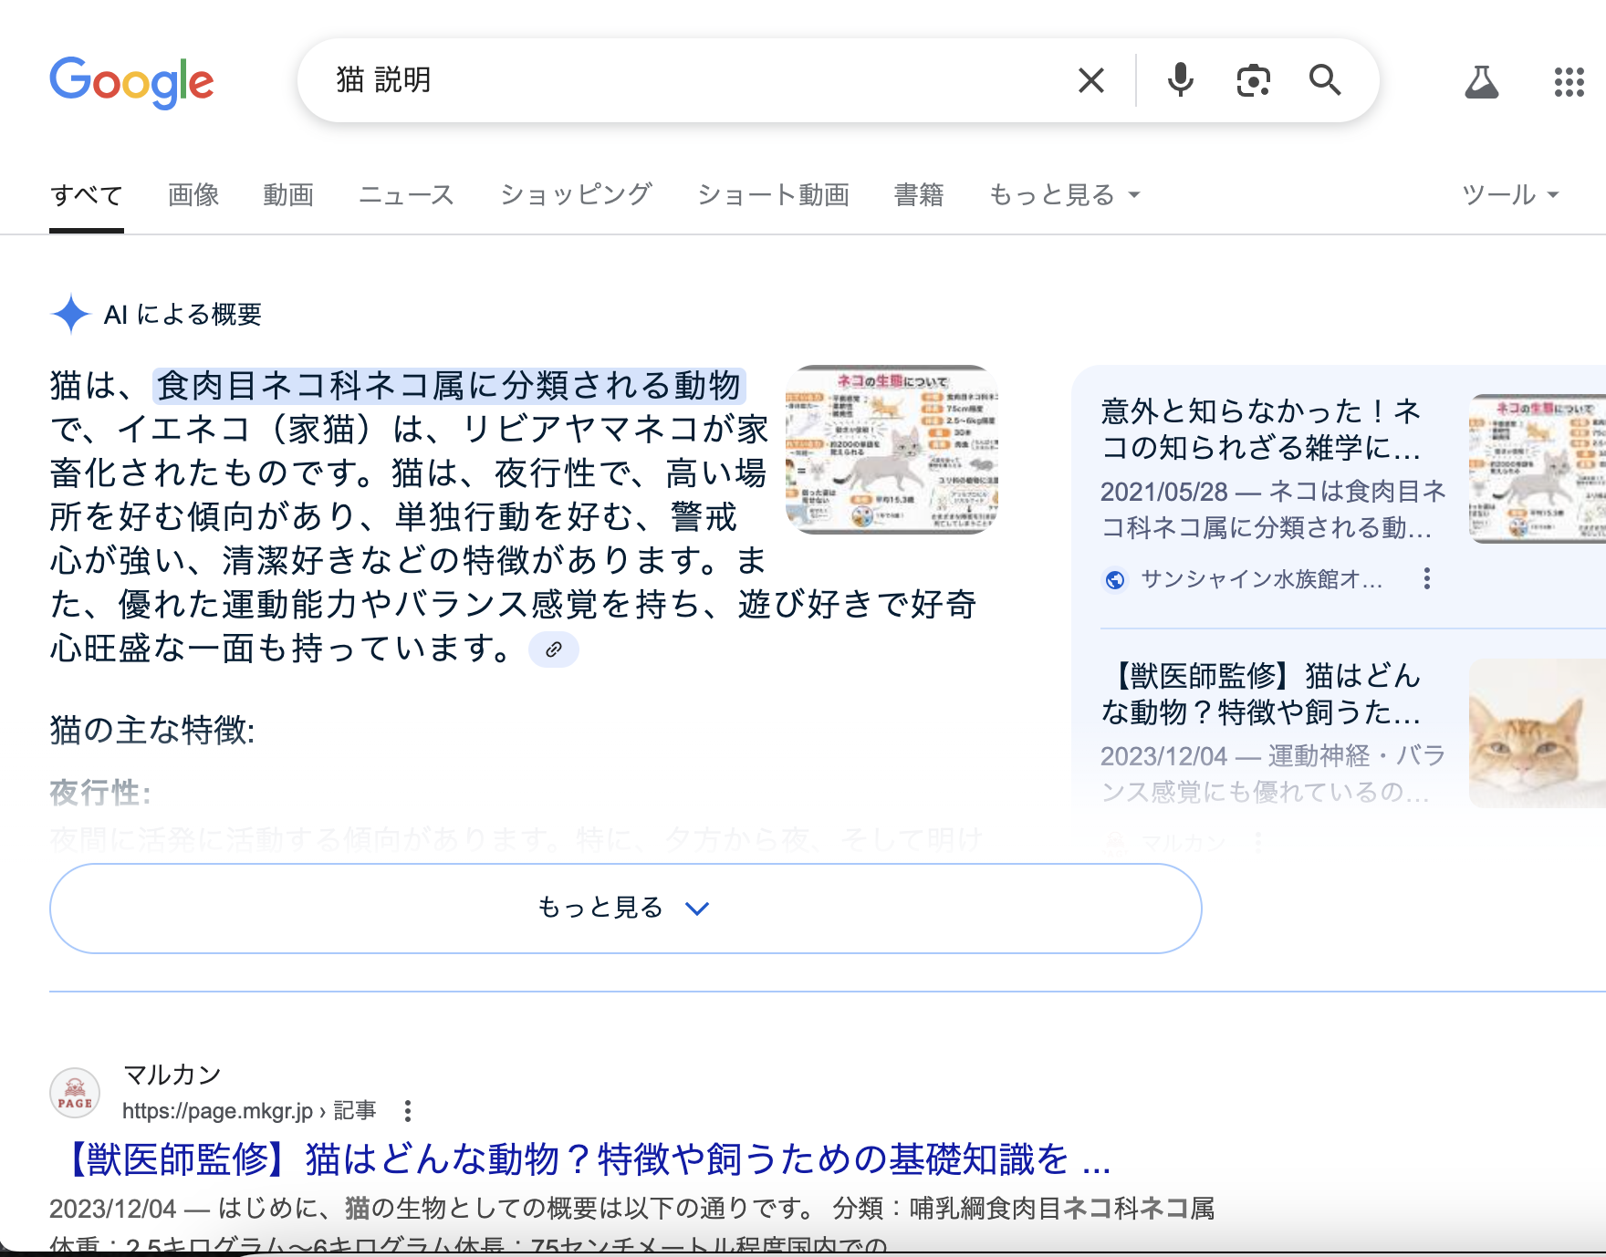Screen dimensions: 1606x1257
Task: Click the magnifying glass search button
Action: pos(1325,80)
